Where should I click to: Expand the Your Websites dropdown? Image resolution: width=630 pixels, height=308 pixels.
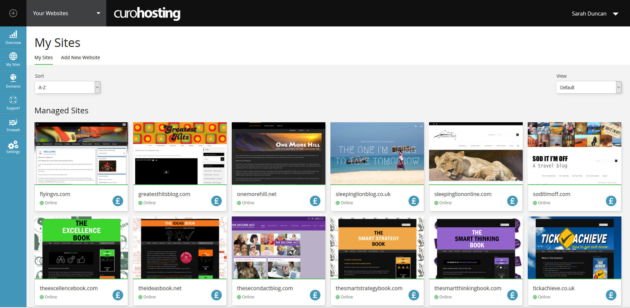(66, 13)
